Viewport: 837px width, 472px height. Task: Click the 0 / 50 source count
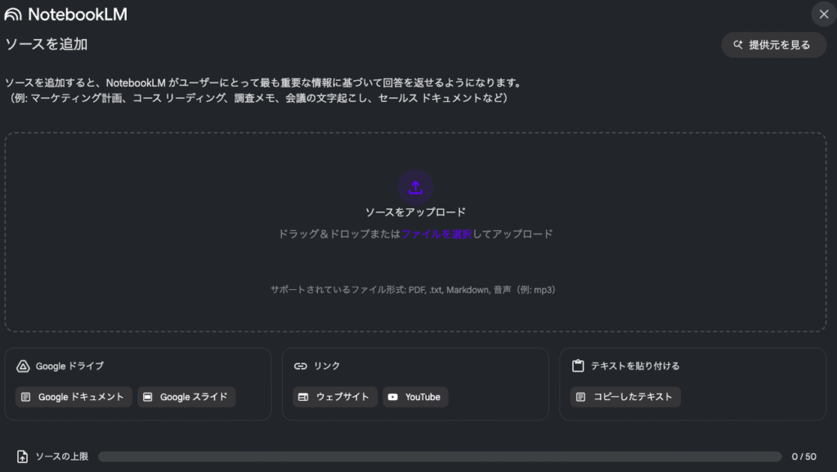tap(804, 456)
